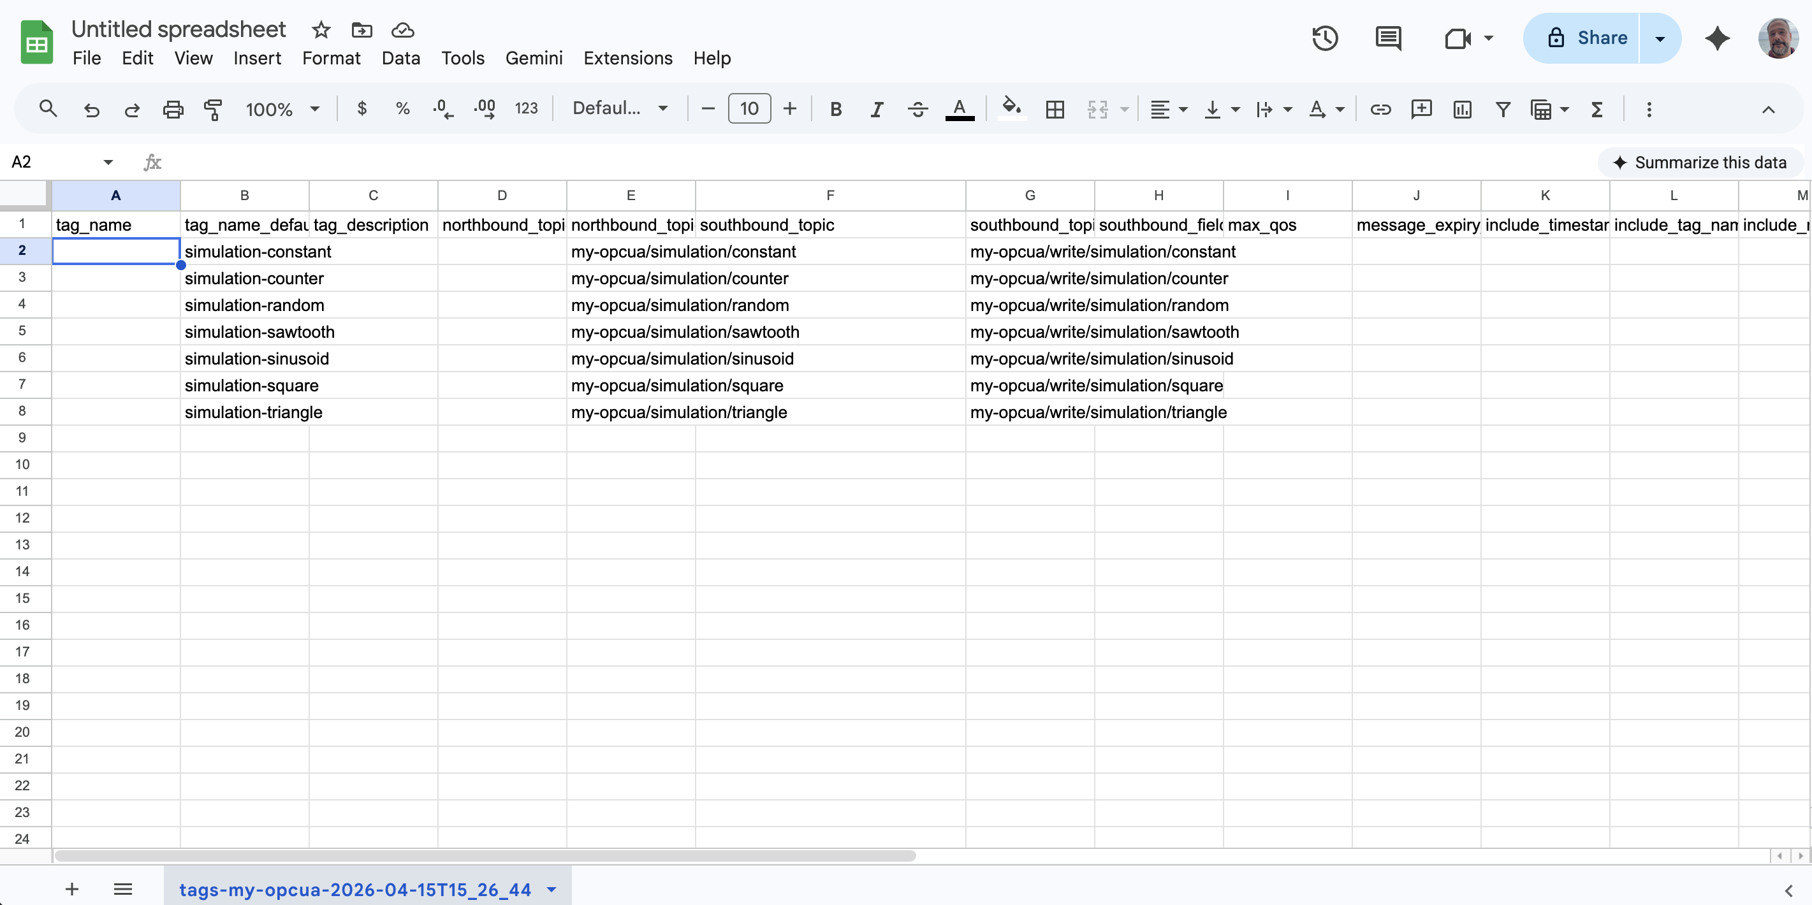Screen dimensions: 1812x905
Task: Click the Share button
Action: coord(1600,38)
